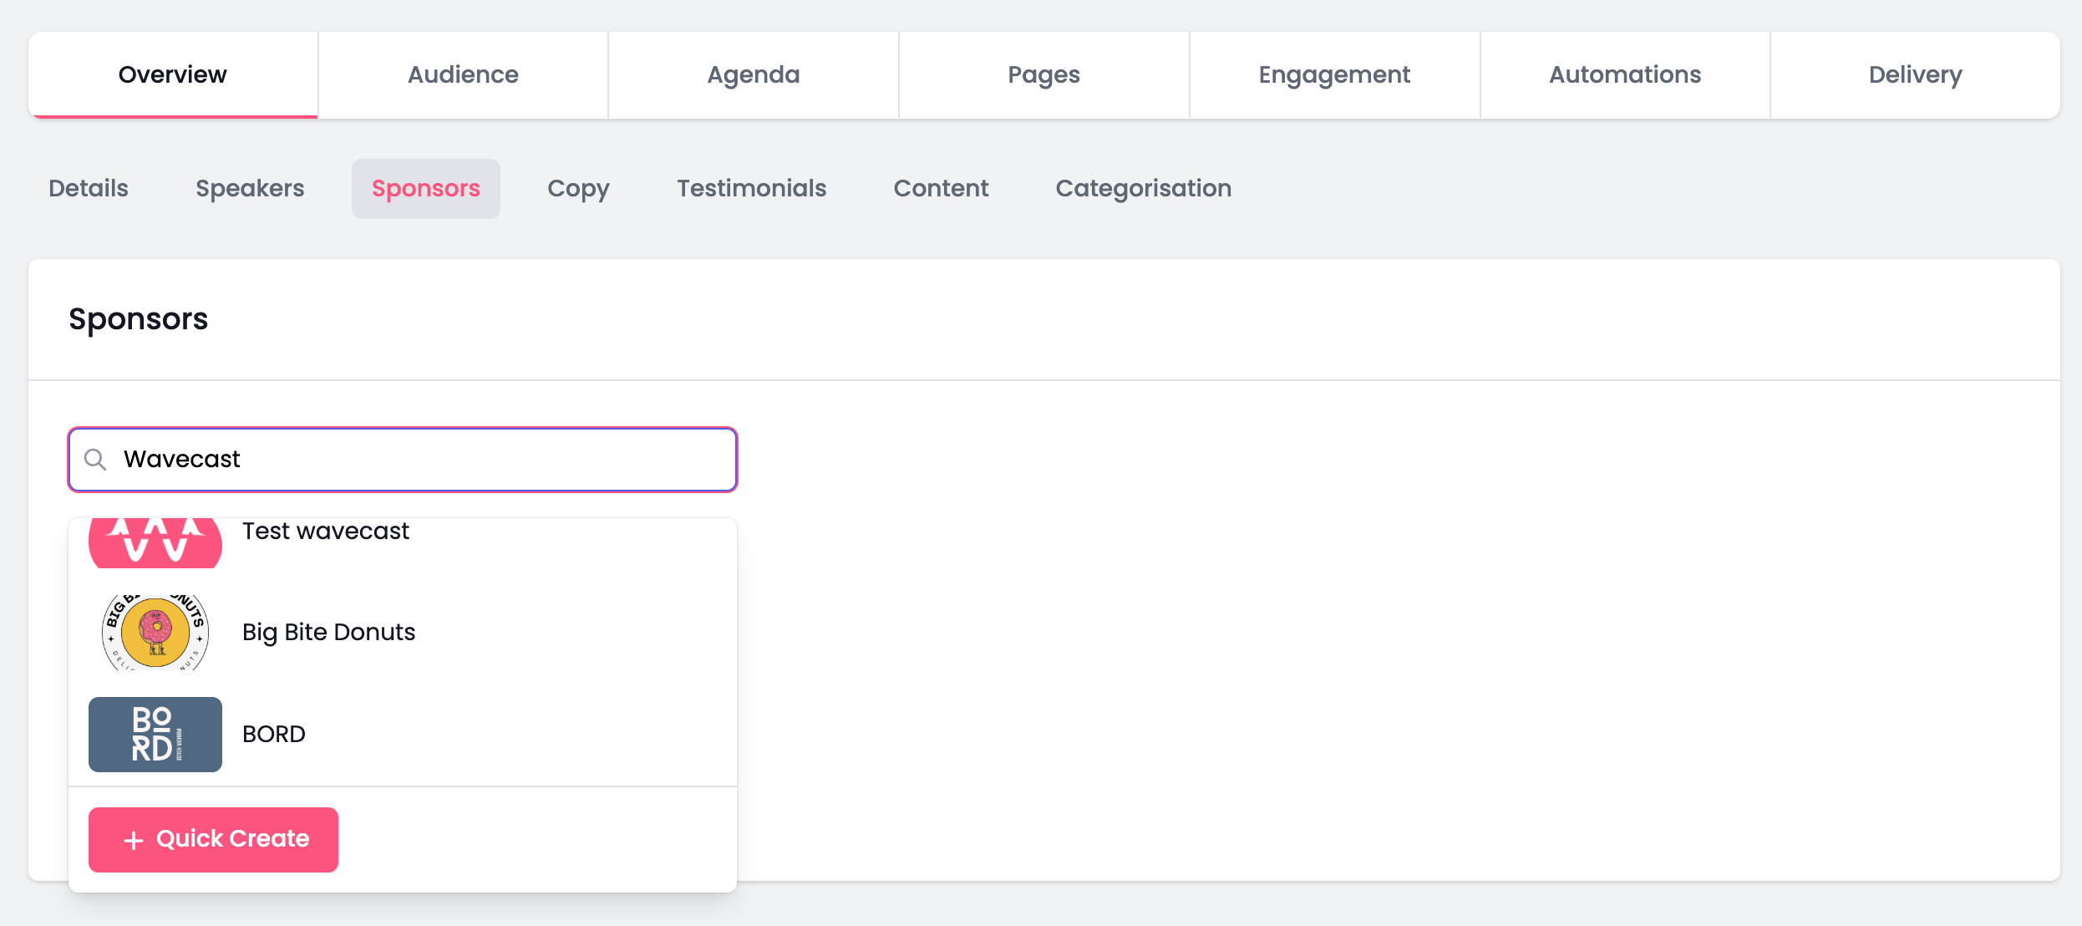Select the Test wavecast logo

[155, 542]
